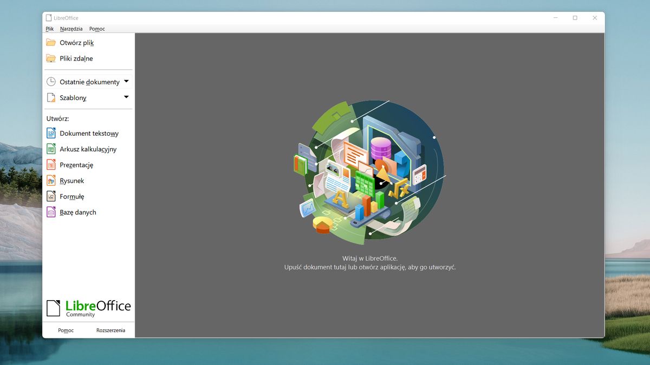Expand the Szablony dropdown arrow

(x=126, y=97)
